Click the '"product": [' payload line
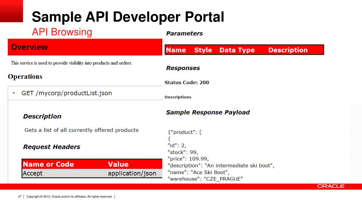Screen dimensions: 362x203 [x=185, y=133]
